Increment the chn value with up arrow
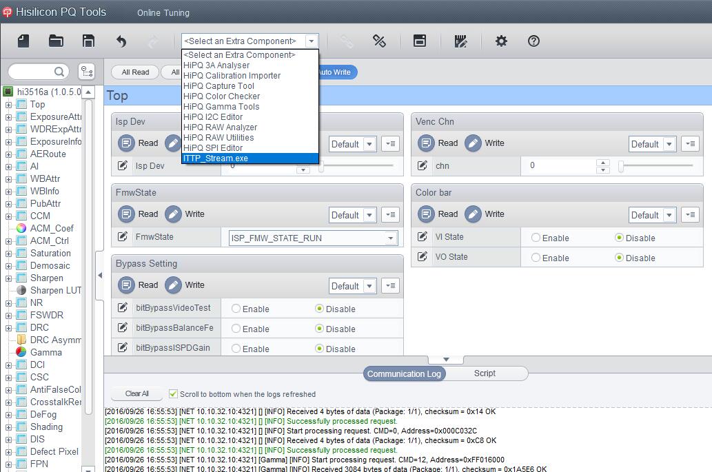Screen dimensions: 712x472 (602, 162)
